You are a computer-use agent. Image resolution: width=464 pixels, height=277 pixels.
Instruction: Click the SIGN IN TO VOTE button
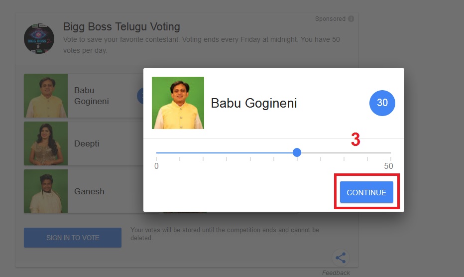73,238
